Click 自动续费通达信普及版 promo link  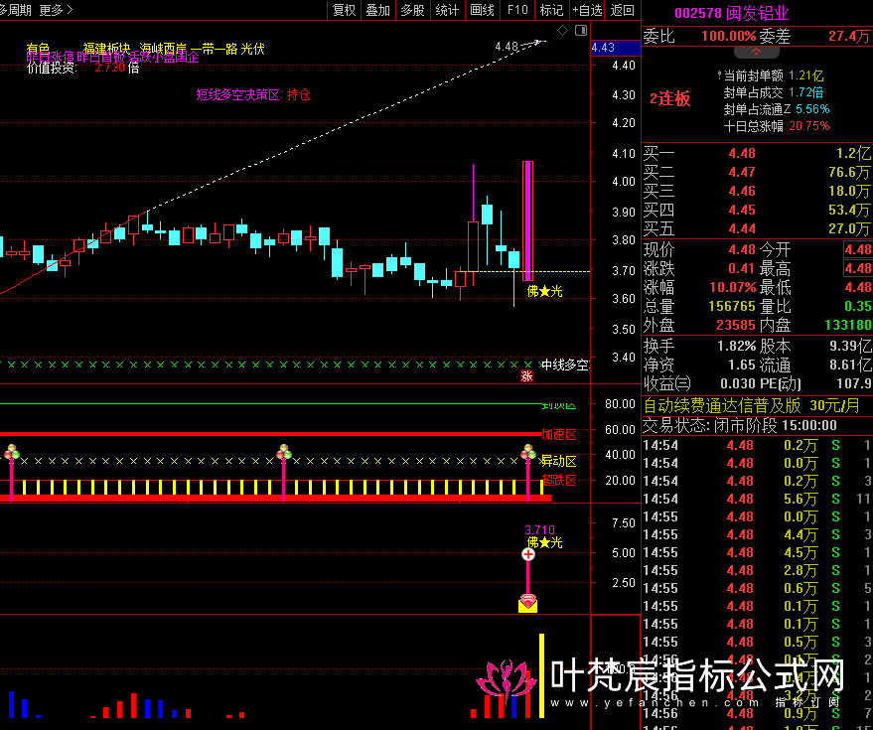pos(751,405)
